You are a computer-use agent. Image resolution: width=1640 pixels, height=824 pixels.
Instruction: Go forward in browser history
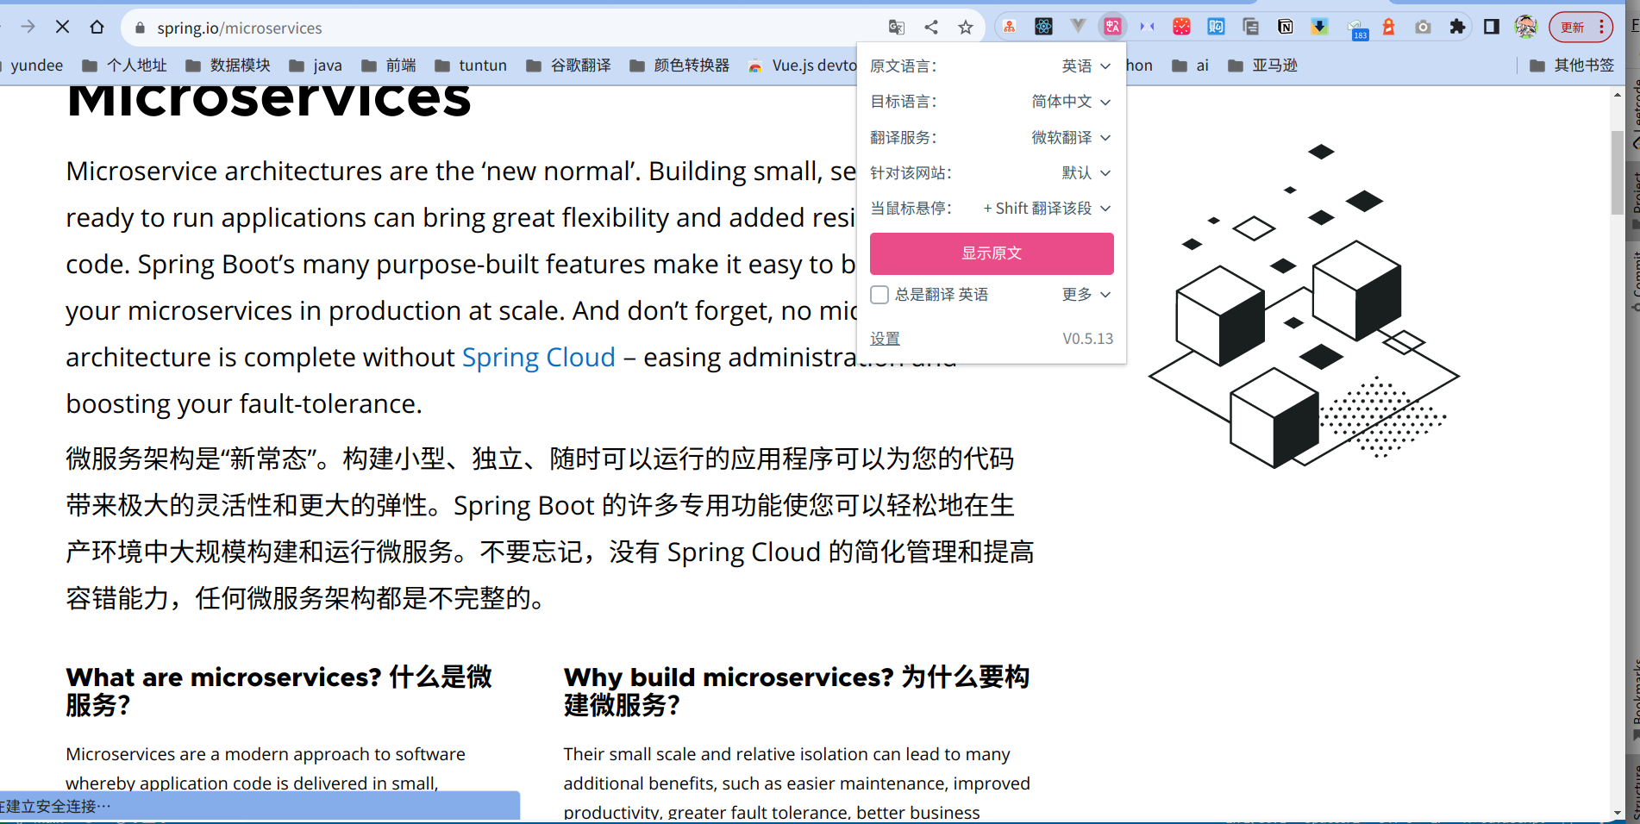coord(28,28)
